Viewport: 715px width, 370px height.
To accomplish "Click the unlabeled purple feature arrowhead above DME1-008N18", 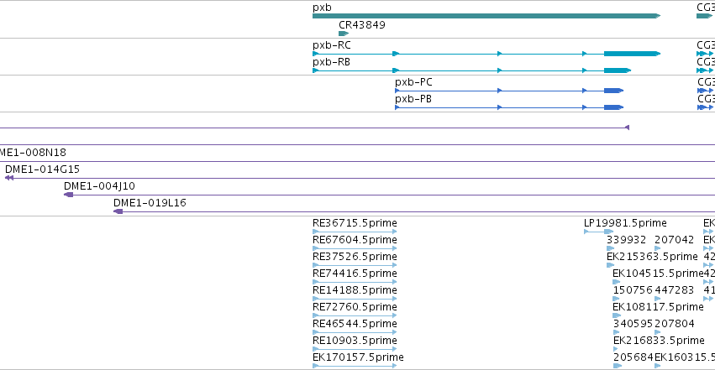I will [x=627, y=128].
